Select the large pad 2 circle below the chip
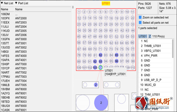The image size is (177, 112). 101,103
